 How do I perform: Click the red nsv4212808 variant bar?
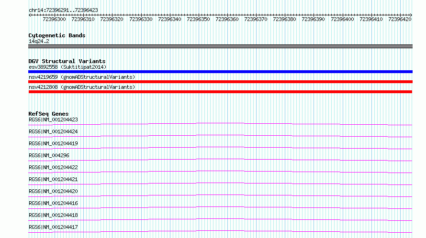tap(220, 92)
